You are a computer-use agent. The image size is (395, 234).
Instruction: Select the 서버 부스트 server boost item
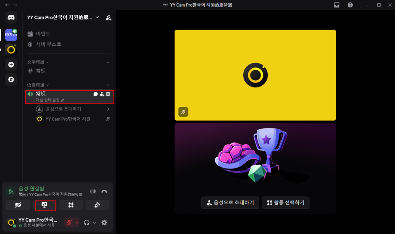(x=48, y=44)
